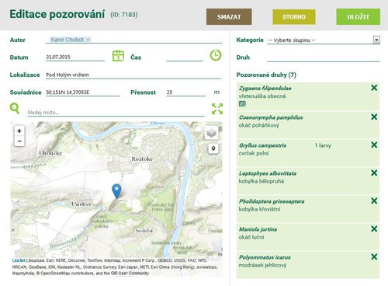This screenshot has height=286, width=388.
Task: Click the Druh species input field
Action: tap(324, 58)
